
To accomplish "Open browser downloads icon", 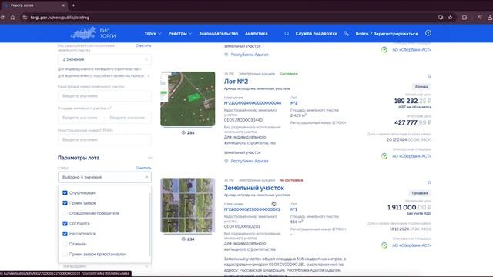I will pyautogui.click(x=490, y=18).
